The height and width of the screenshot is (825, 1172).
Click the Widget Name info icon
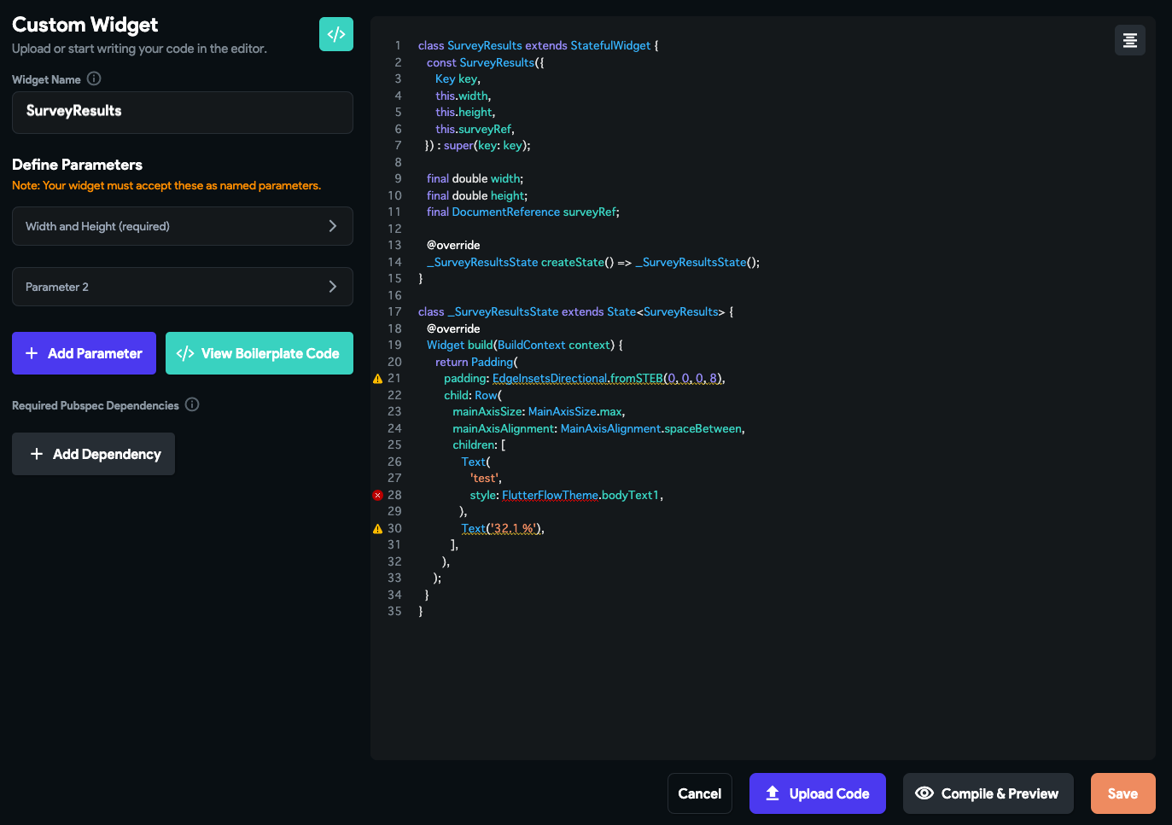tap(94, 78)
